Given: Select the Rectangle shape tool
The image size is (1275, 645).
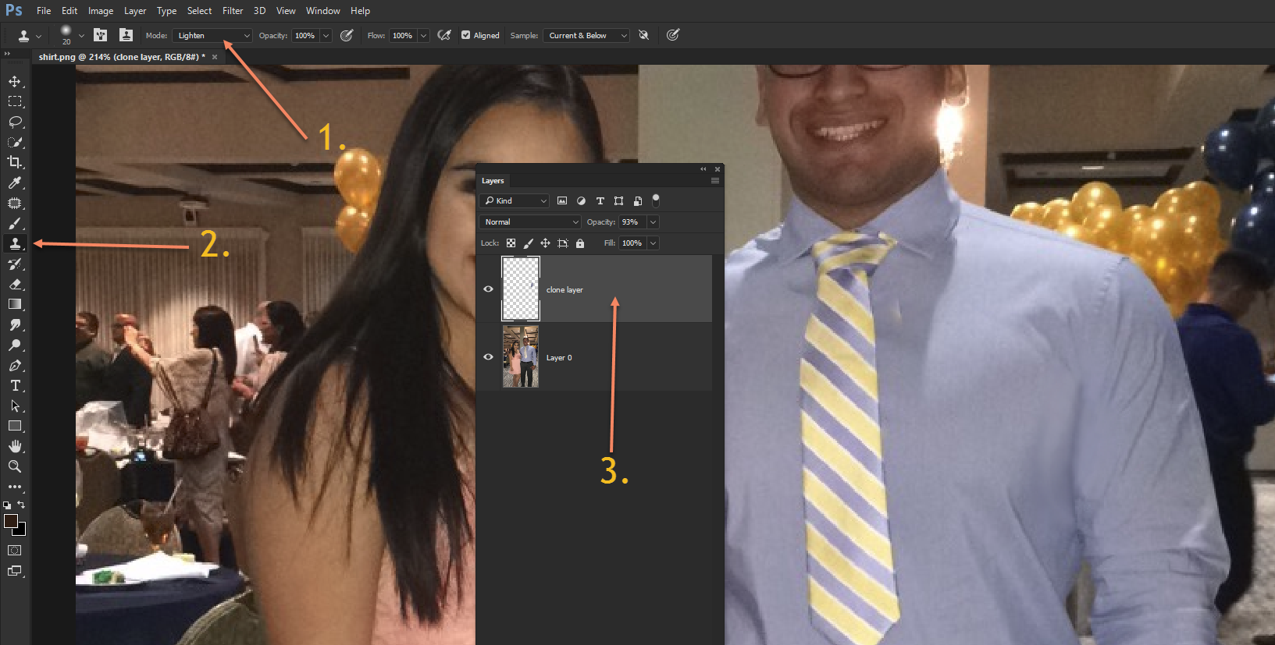Looking at the screenshot, I should point(15,426).
